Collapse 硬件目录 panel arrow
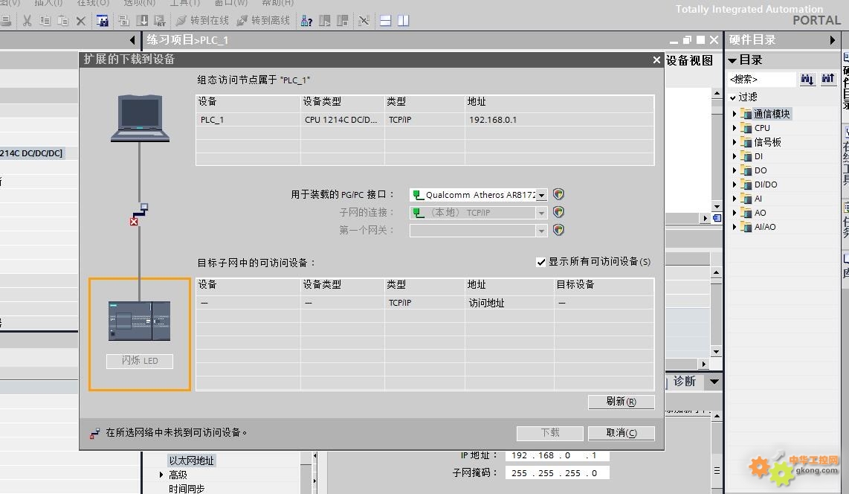 (x=833, y=39)
